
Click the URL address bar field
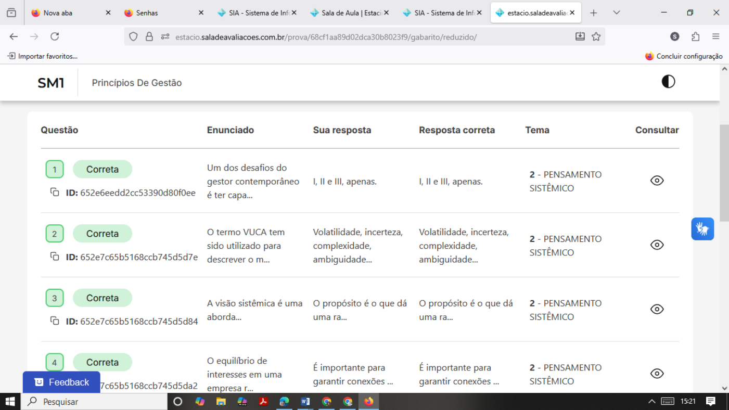[364, 36]
